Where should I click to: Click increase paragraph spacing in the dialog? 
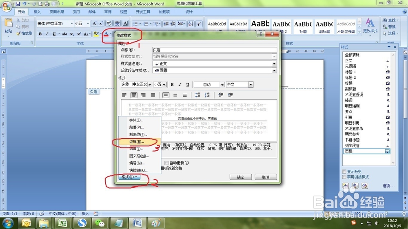pyautogui.click(x=197, y=95)
